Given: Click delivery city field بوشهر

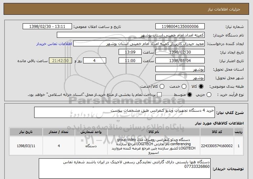Looking at the screenshot, I should pos(180,78).
